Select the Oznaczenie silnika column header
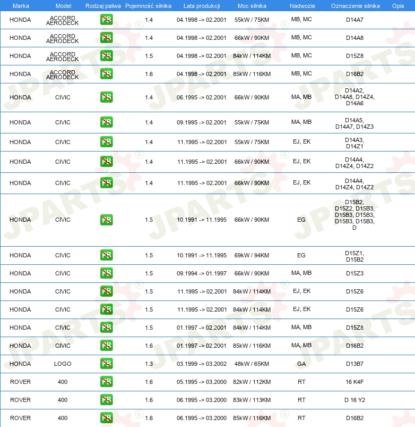This screenshot has height=427, width=415. point(355,5)
